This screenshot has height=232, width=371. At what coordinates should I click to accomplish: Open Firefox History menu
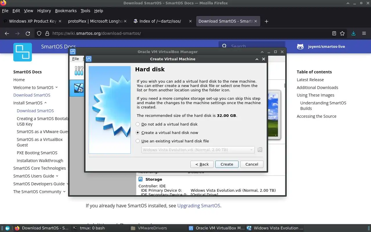coord(44,11)
